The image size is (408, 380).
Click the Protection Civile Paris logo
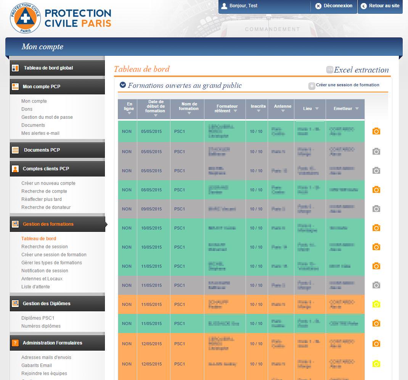[61, 18]
